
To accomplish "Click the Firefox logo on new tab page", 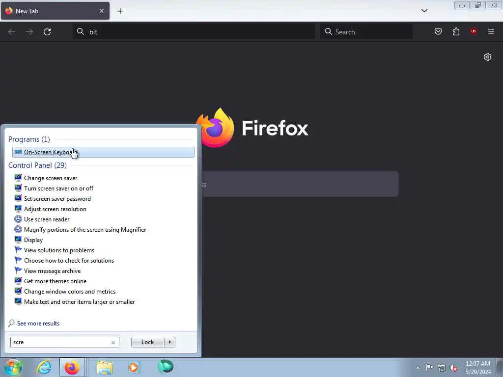I will coord(215,128).
